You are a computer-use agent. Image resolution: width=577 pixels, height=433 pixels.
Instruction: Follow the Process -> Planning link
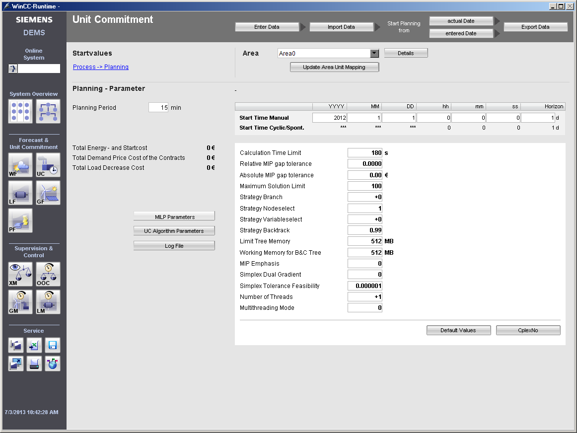point(101,67)
